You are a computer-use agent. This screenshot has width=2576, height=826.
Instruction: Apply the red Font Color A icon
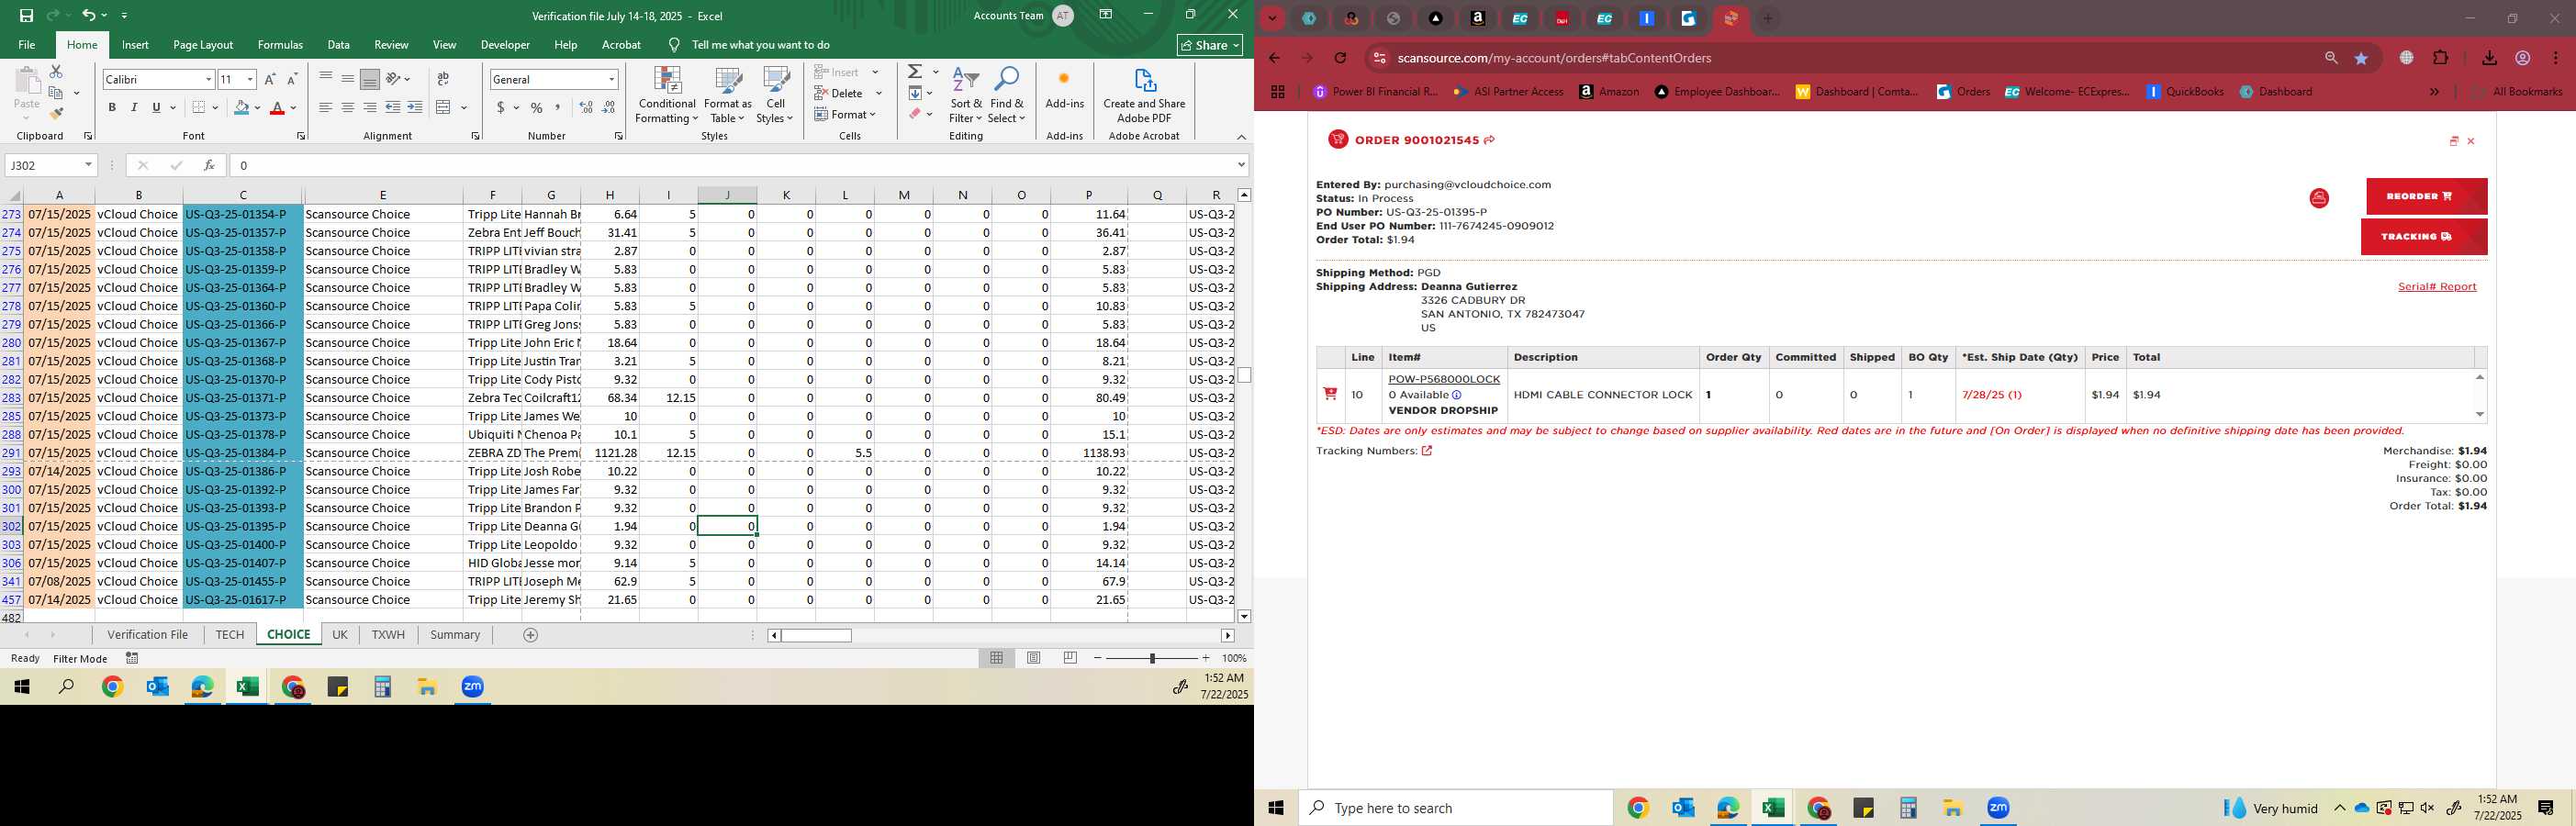point(278,107)
